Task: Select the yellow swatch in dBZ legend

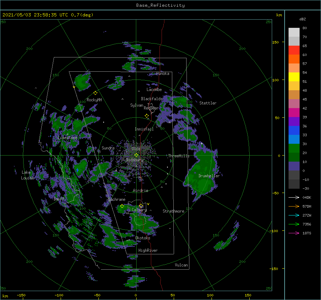Action: click(294, 77)
